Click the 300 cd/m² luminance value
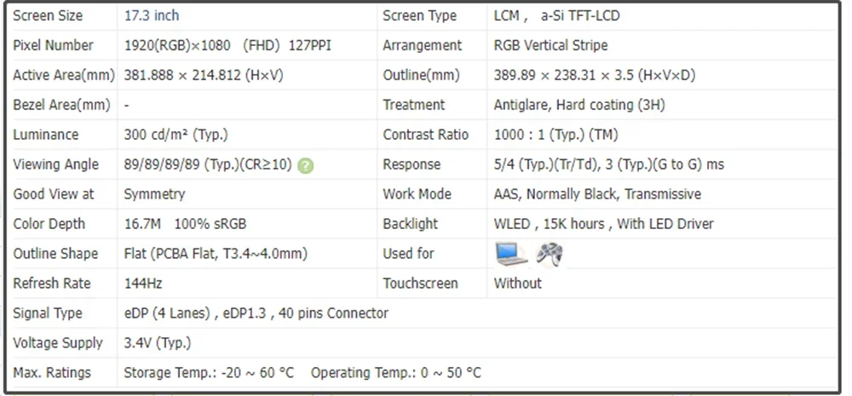852x396 pixels. click(176, 135)
